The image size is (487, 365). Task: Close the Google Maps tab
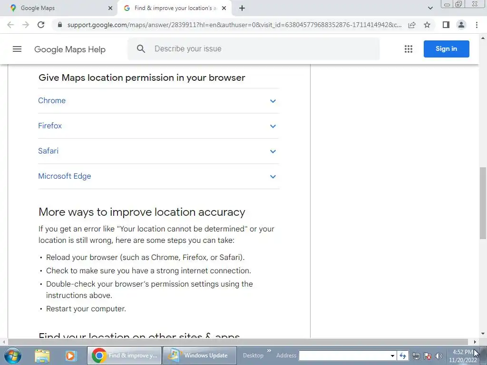[110, 8]
